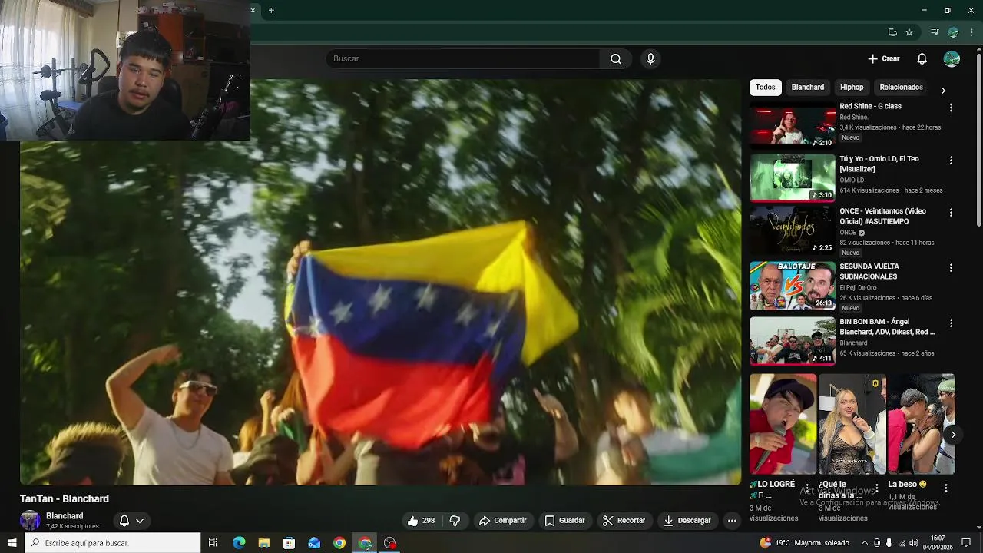983x553 pixels.
Task: Toggle channel notification bell for Blanchard
Action: pyautogui.click(x=124, y=521)
